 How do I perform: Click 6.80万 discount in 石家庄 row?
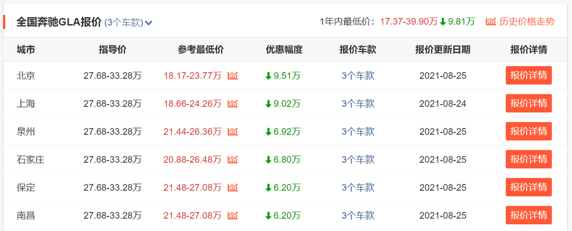287,160
